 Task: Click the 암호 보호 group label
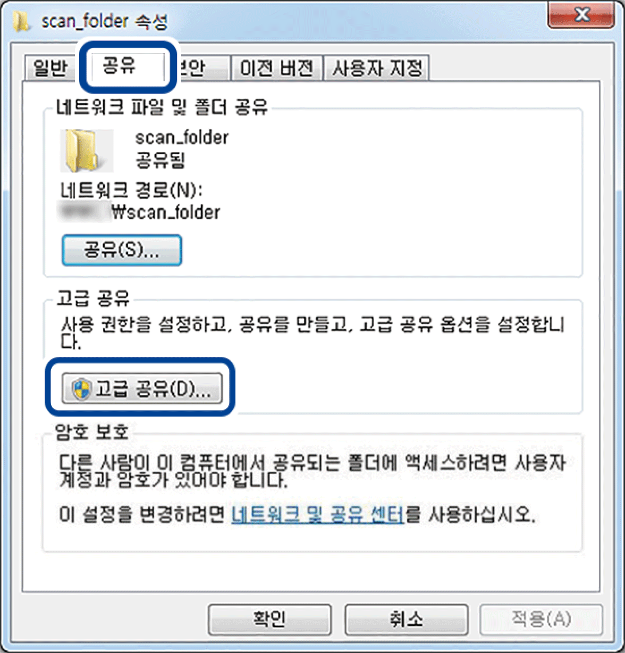92,432
